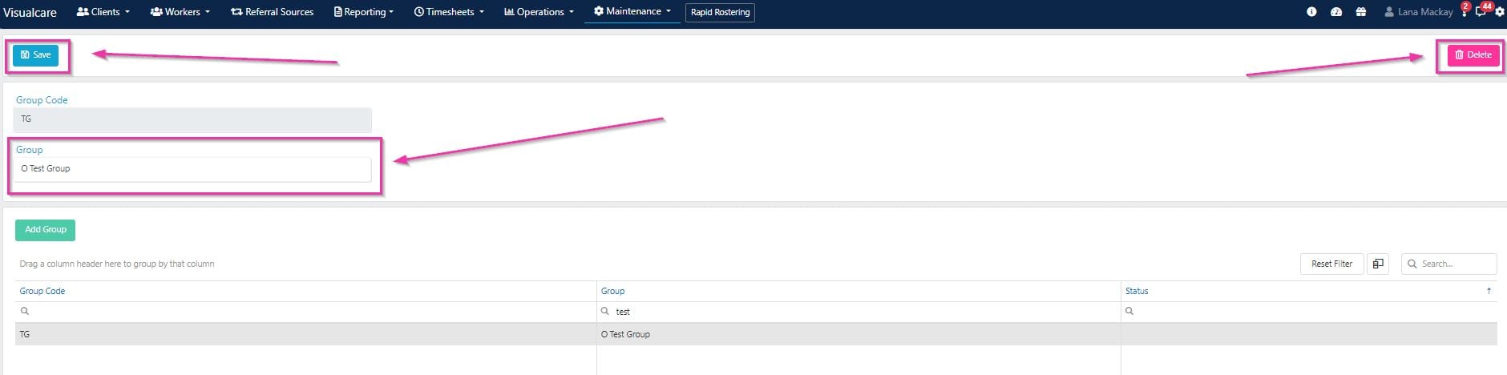Image resolution: width=1507 pixels, height=375 pixels.
Task: Click the Add Group button
Action: click(x=46, y=230)
